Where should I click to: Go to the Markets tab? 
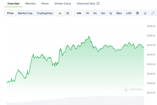click(30, 4)
